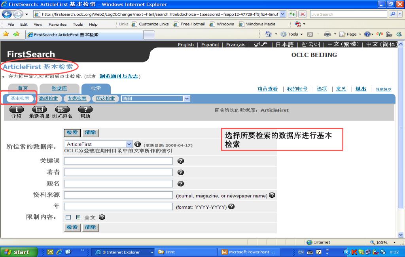Switch to the 首页 tab
The image size is (405, 257).
point(23,88)
